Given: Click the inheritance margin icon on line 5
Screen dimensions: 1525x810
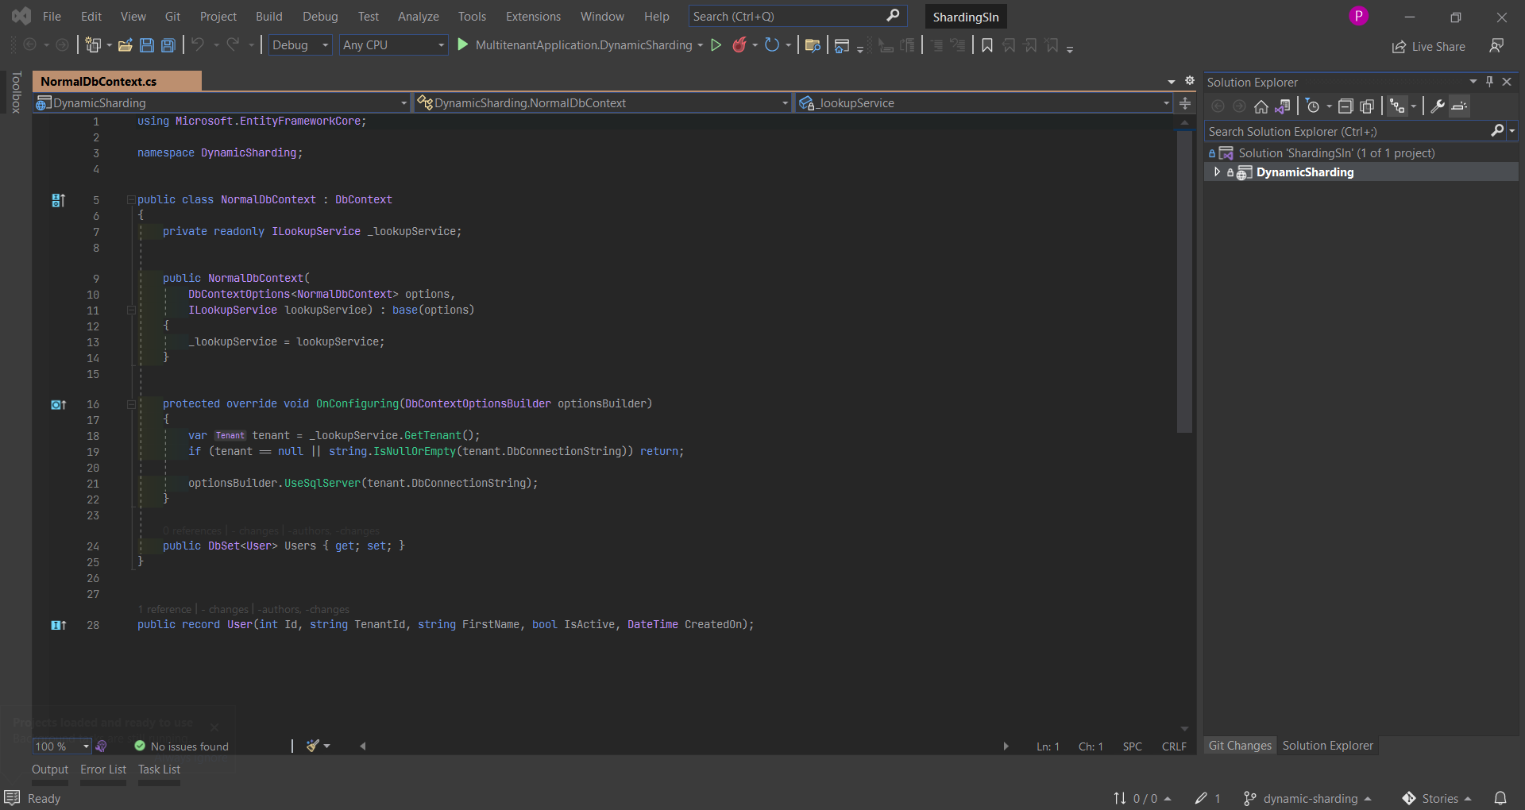Looking at the screenshot, I should (x=58, y=200).
